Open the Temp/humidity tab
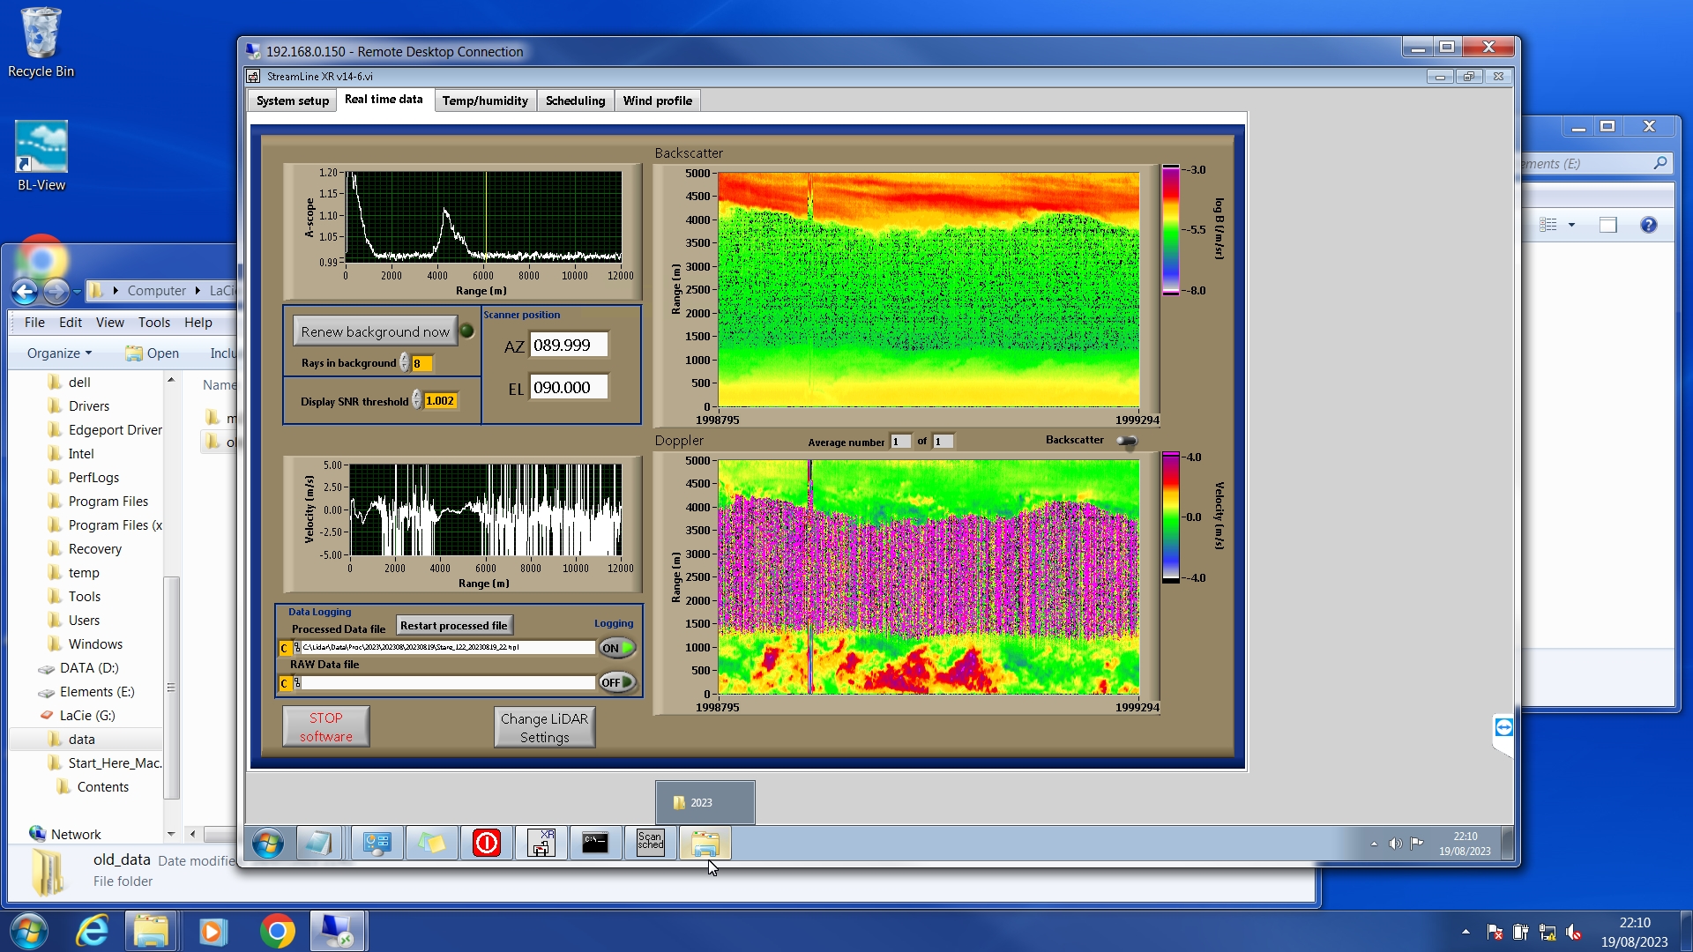Viewport: 1693px width, 952px height. (x=485, y=100)
